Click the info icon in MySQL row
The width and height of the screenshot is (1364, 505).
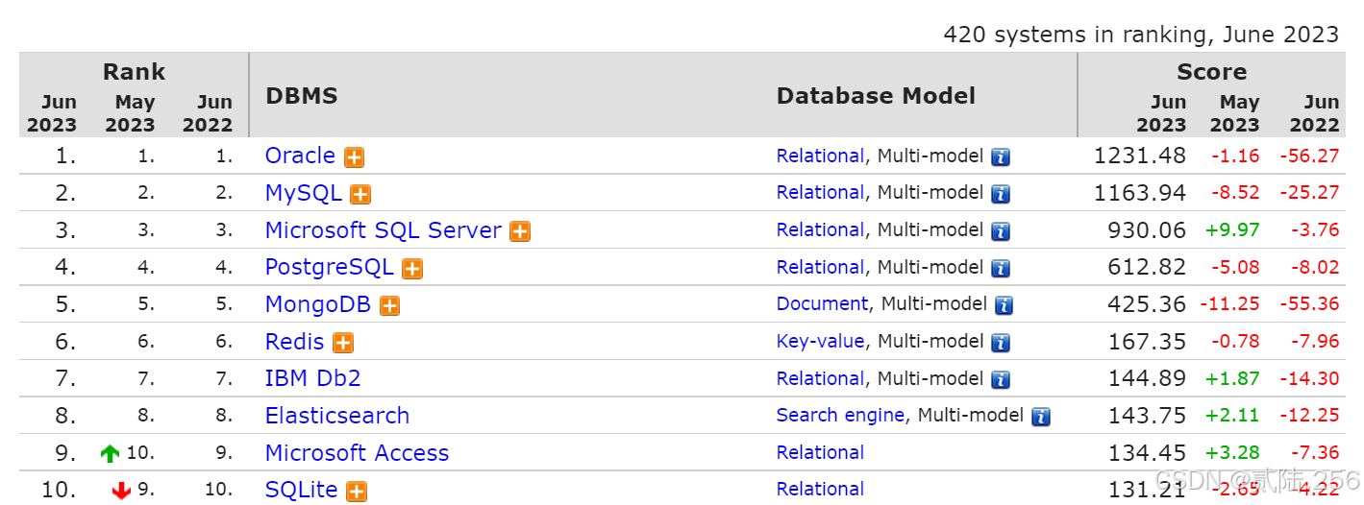tap(1001, 194)
